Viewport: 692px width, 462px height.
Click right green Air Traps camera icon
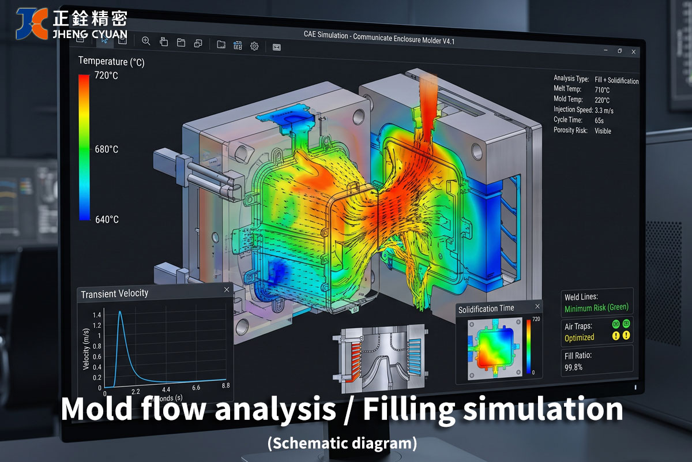point(626,324)
